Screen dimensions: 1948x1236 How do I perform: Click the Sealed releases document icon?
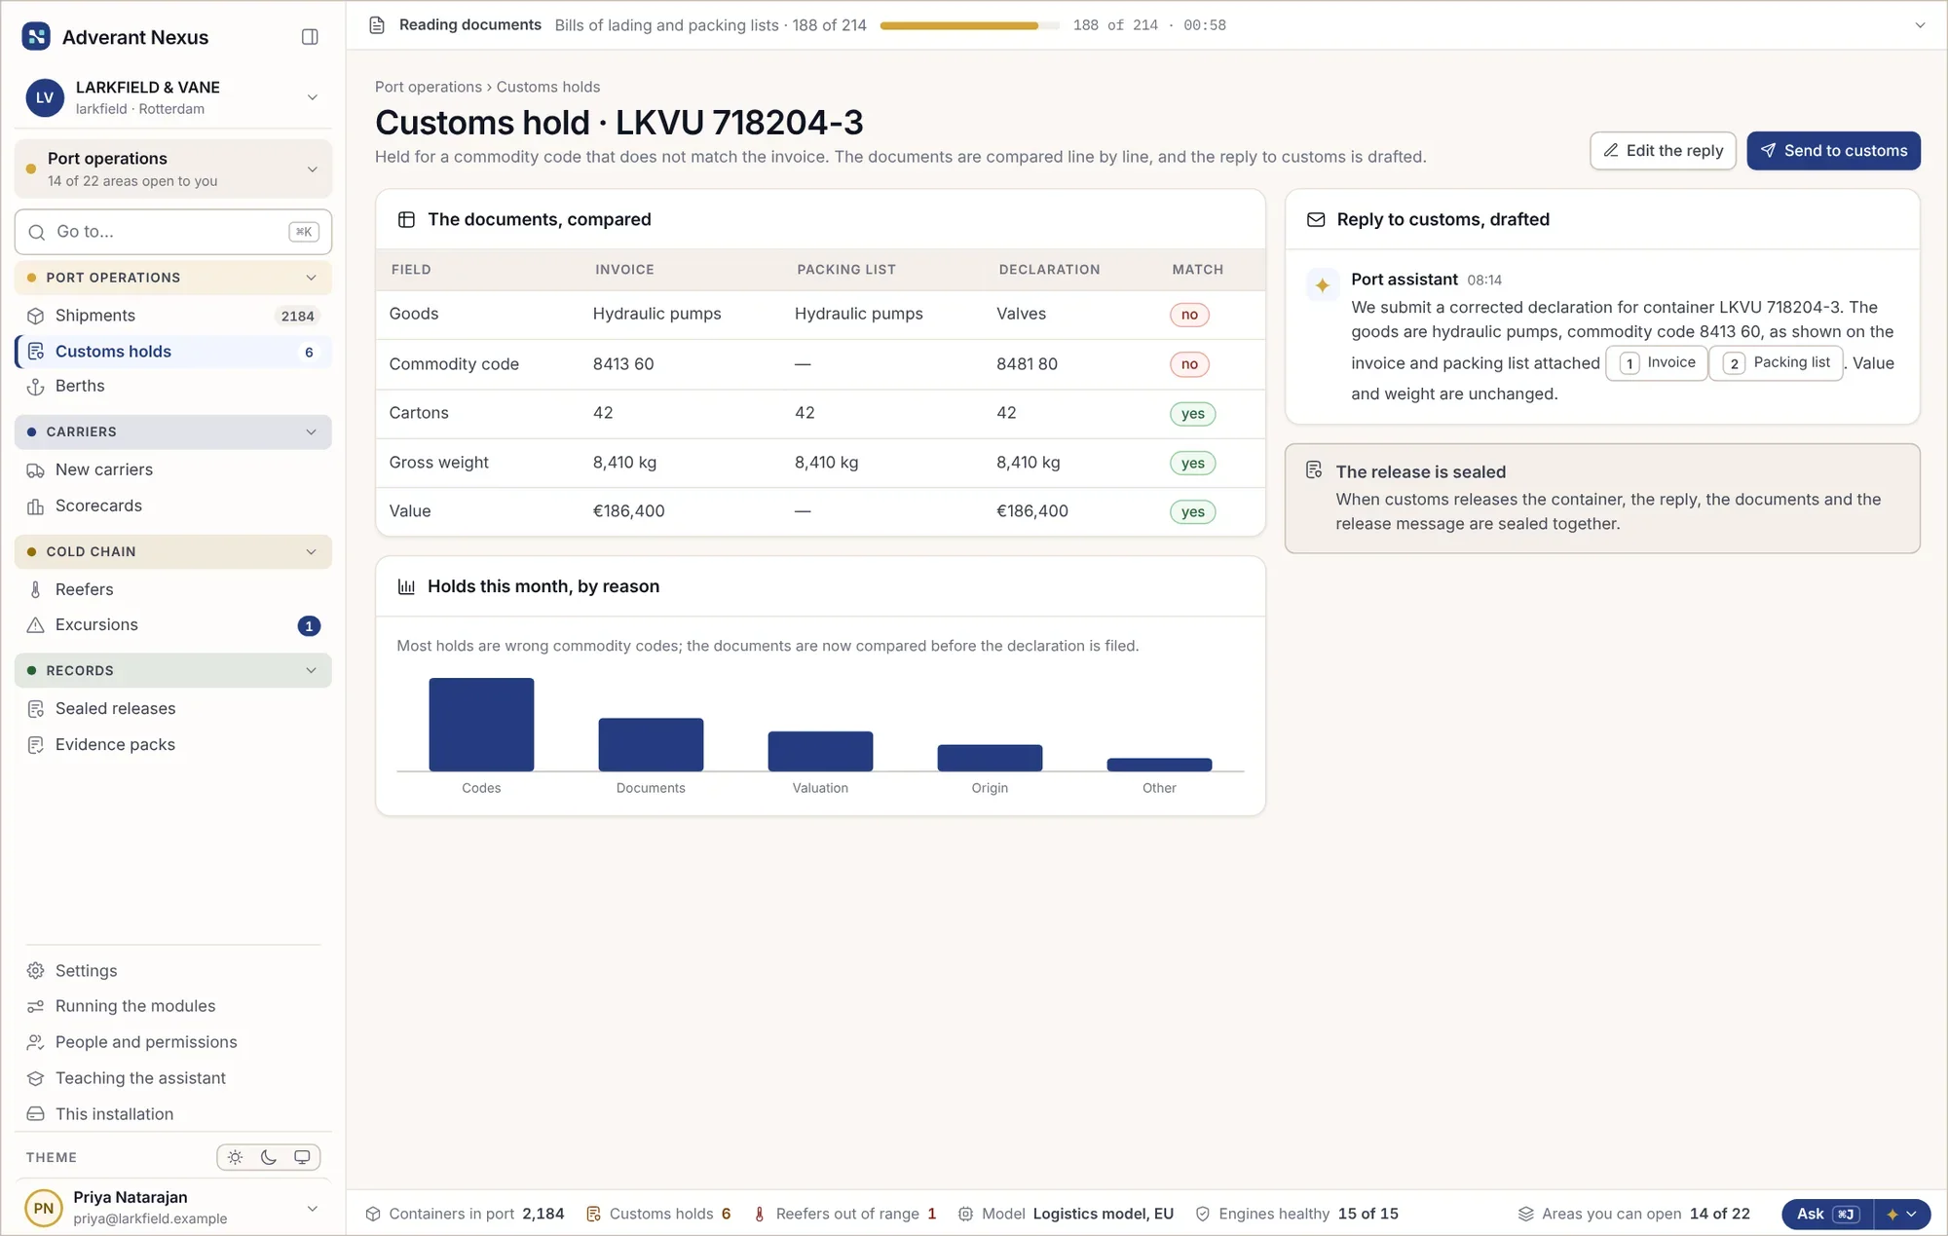pos(36,709)
